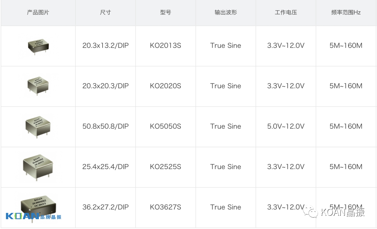This screenshot has height=229, width=377.
Task: Click the 25.4x25.4/DIP size cell
Action: 105,167
